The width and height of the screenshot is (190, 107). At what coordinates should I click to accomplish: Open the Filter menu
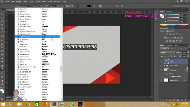click(x=44, y=1)
